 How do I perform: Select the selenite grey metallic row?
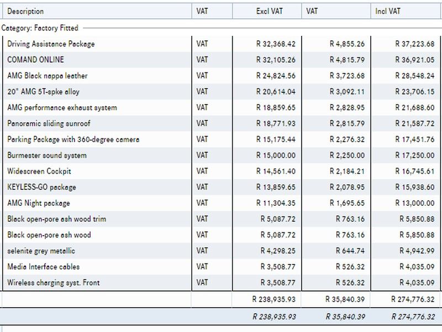pos(41,251)
